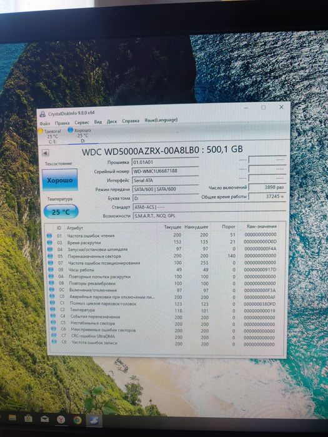Click the Порог column header

229,227
